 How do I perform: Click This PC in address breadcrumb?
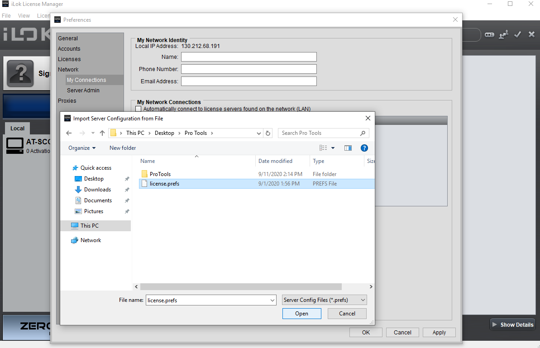click(x=135, y=133)
